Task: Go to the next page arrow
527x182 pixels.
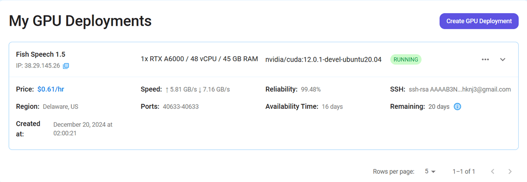Action: coord(510,171)
